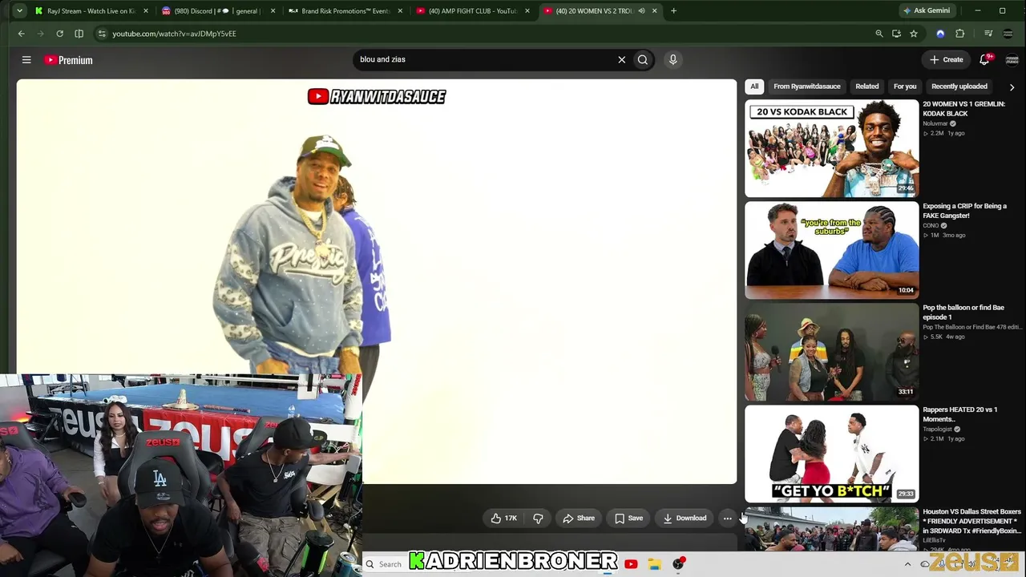Click the YouTube search field
Screen dimensions: 1026x577
pos(483,59)
